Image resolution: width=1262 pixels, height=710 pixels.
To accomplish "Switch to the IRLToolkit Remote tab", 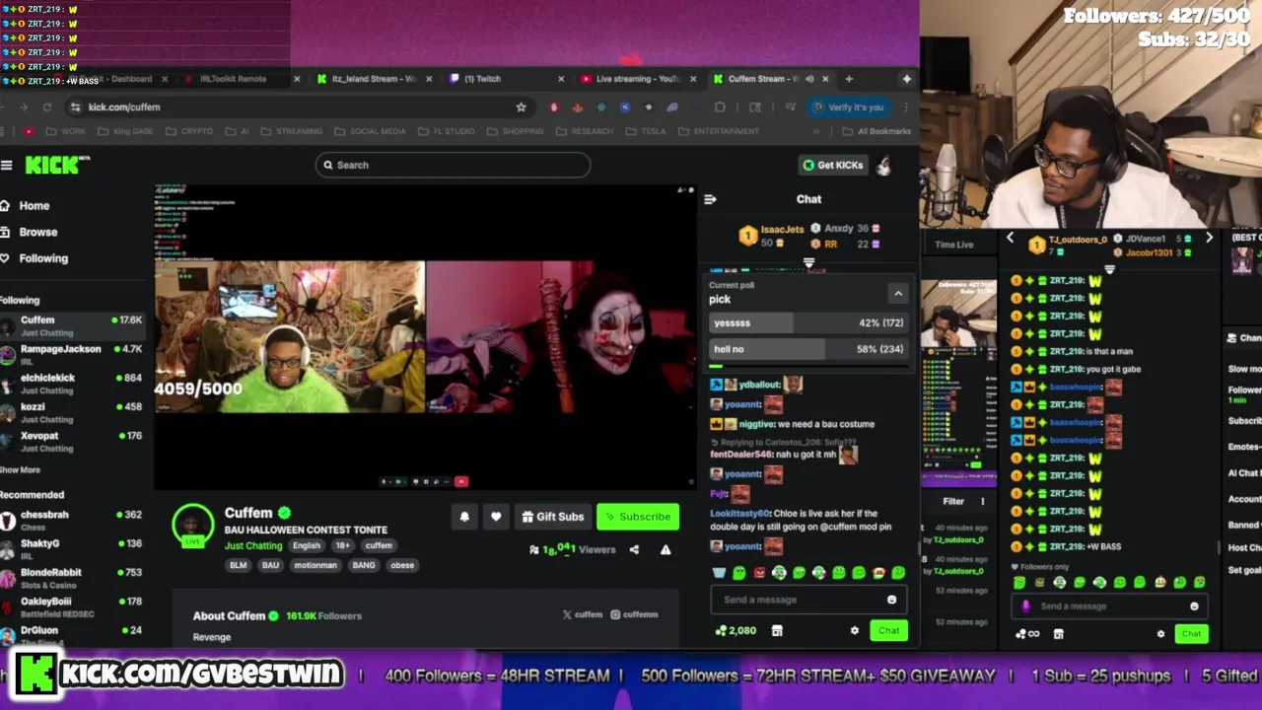I will (241, 79).
